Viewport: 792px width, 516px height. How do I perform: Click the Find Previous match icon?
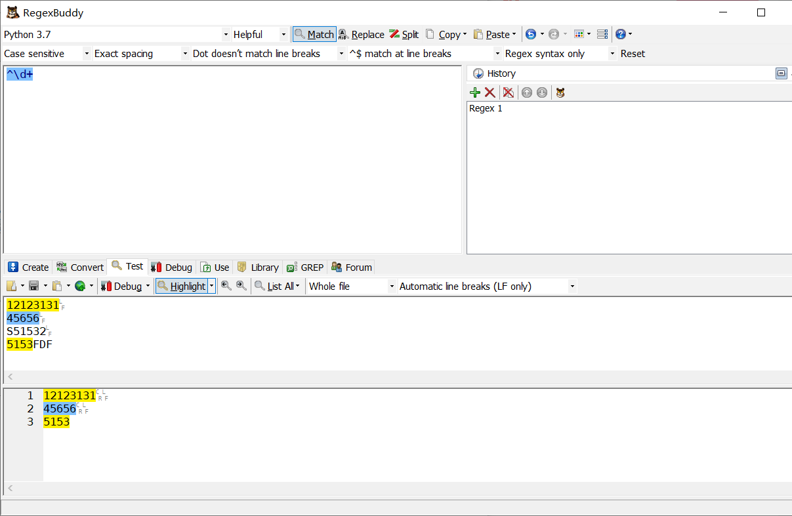[226, 286]
